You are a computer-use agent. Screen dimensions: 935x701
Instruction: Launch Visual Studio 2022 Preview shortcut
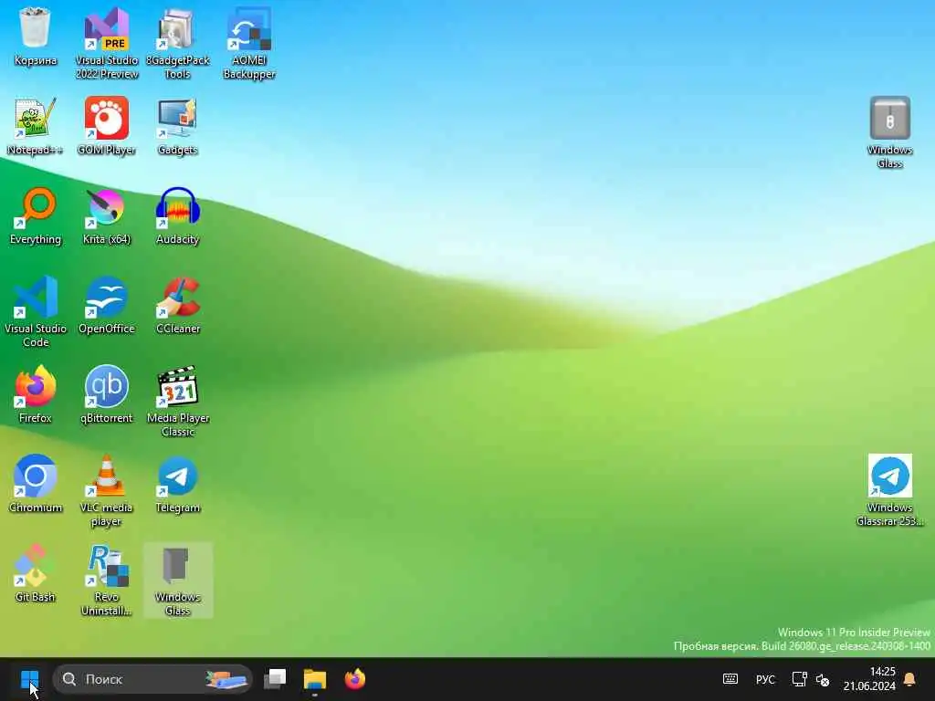coord(107,43)
